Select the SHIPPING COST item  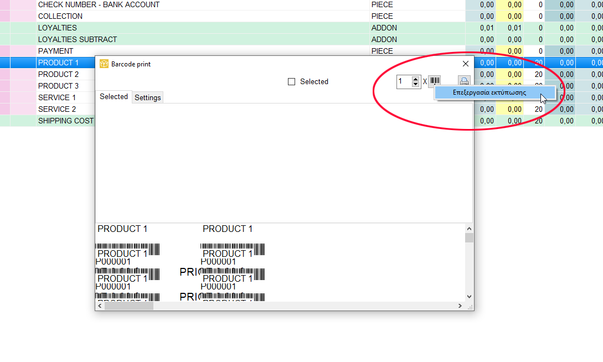click(66, 121)
